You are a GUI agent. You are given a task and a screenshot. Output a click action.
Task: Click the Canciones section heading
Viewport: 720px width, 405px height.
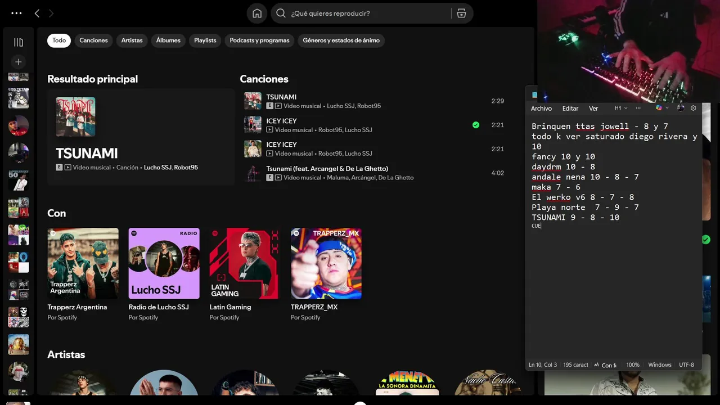pyautogui.click(x=264, y=79)
